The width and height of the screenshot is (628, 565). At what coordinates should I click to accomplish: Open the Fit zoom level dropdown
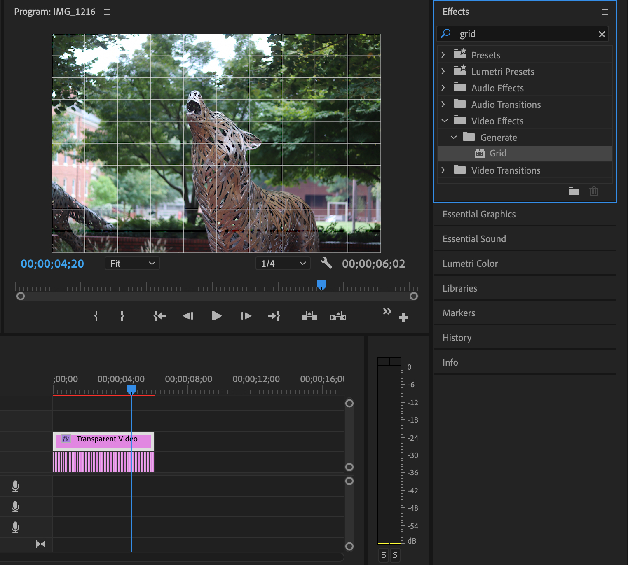click(x=132, y=263)
